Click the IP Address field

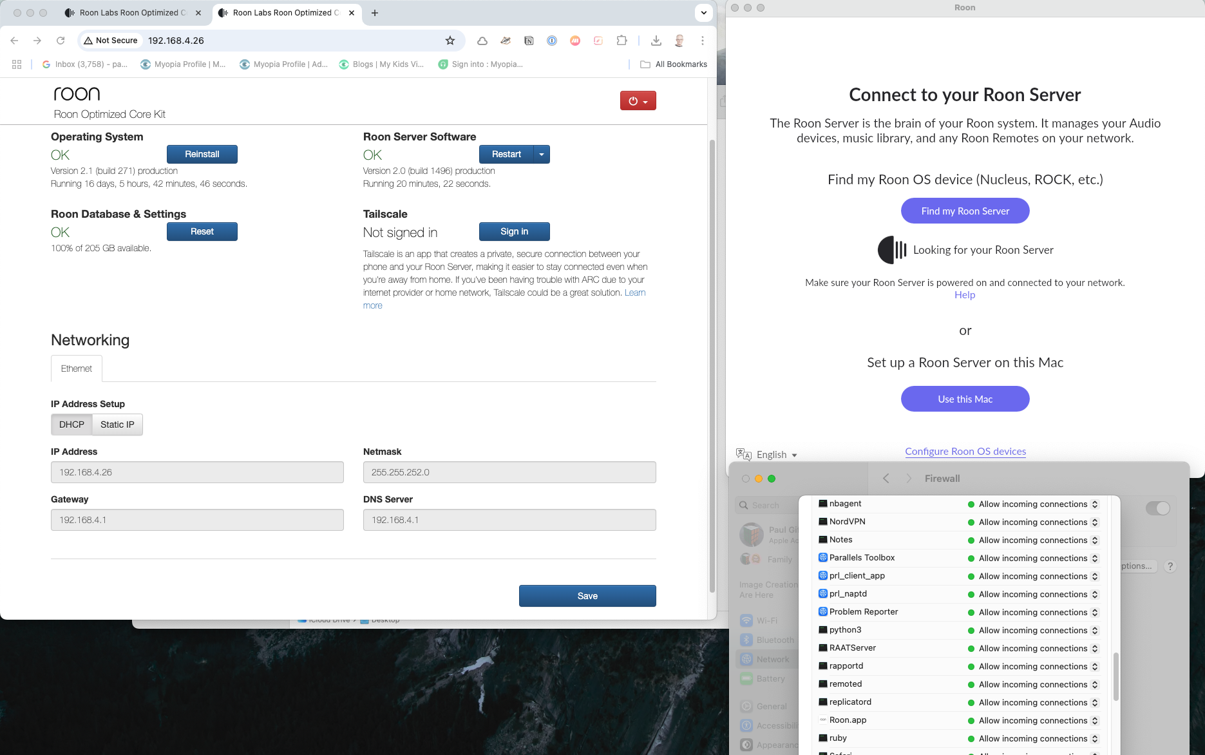pyautogui.click(x=197, y=472)
